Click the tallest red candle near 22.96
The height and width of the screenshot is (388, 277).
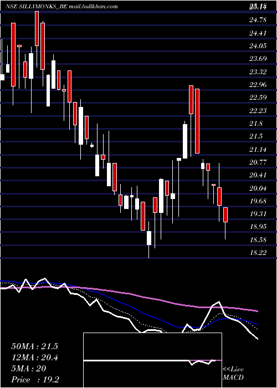(197, 121)
